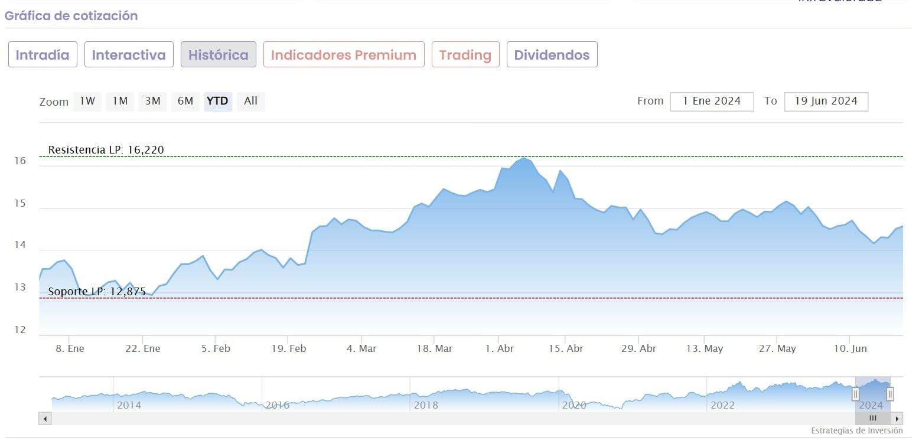This screenshot has width=919, height=447.
Task: Click the Estrategias de Inversión credit link
Action: tap(856, 430)
